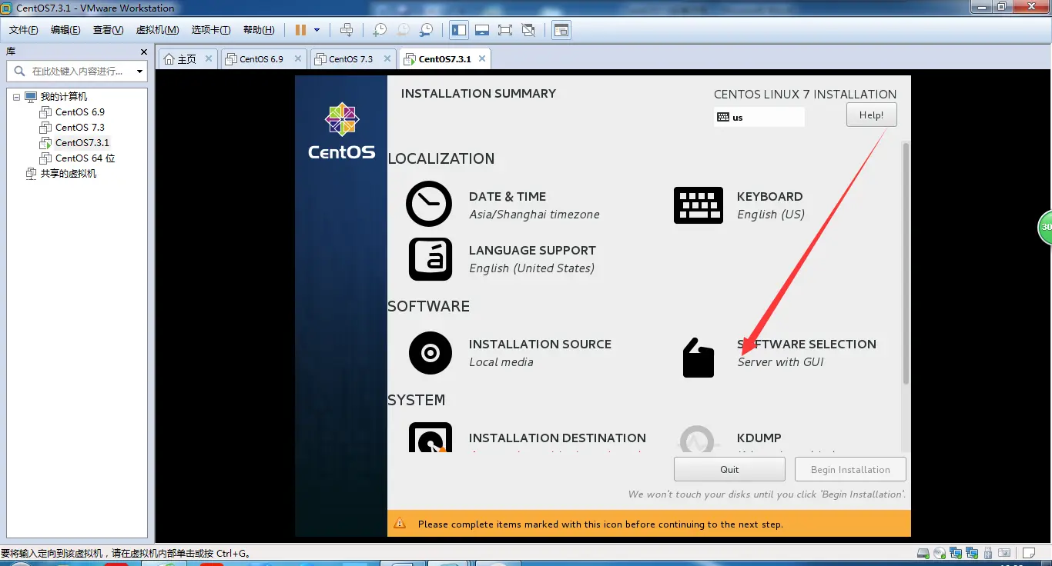Open the 帮助(H) menu
1052x566 pixels.
point(259,30)
